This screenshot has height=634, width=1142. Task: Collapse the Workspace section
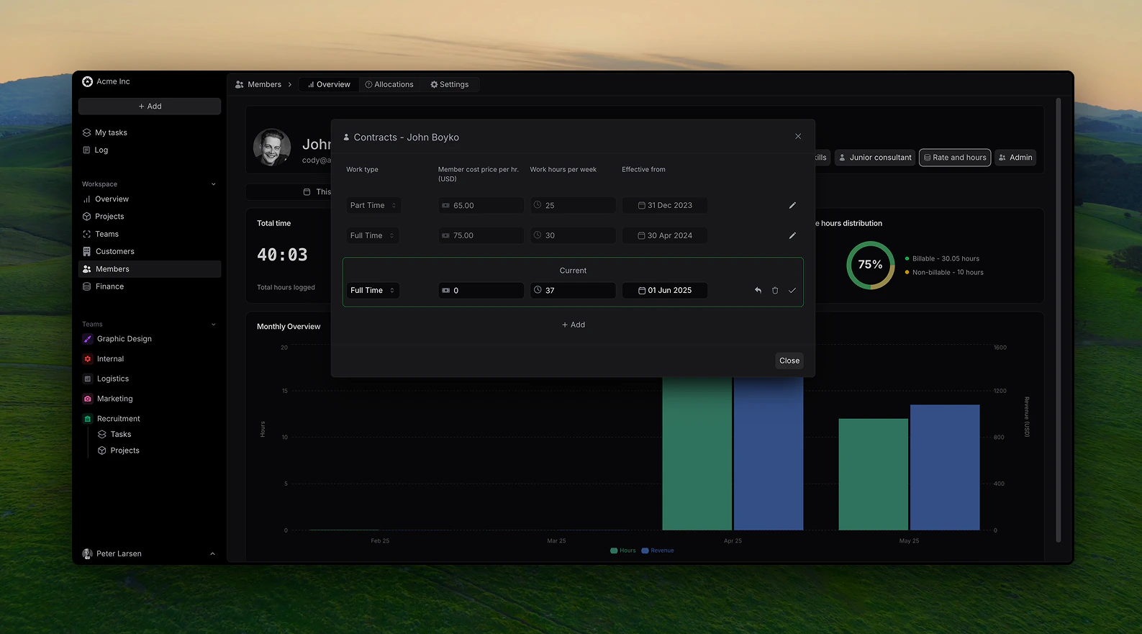[213, 184]
